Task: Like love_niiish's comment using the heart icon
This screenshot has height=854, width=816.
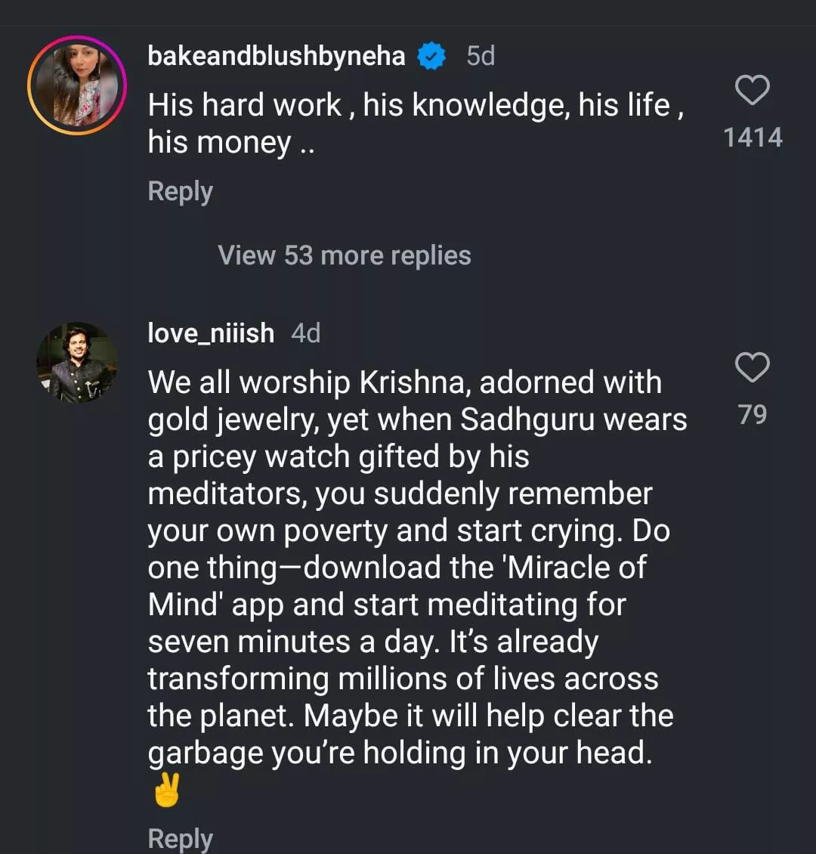Action: click(x=752, y=368)
